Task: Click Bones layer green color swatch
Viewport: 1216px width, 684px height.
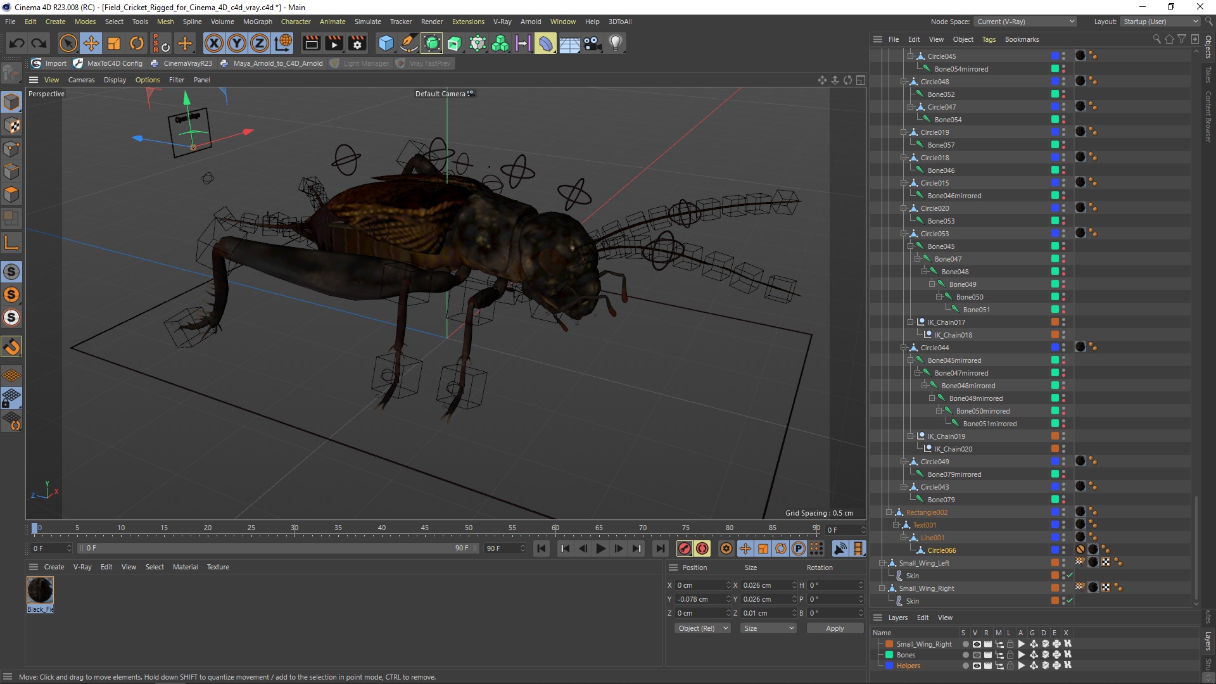Action: pyautogui.click(x=889, y=655)
